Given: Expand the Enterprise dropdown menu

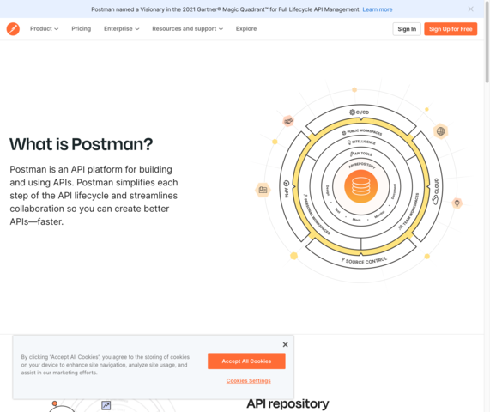Looking at the screenshot, I should [122, 29].
